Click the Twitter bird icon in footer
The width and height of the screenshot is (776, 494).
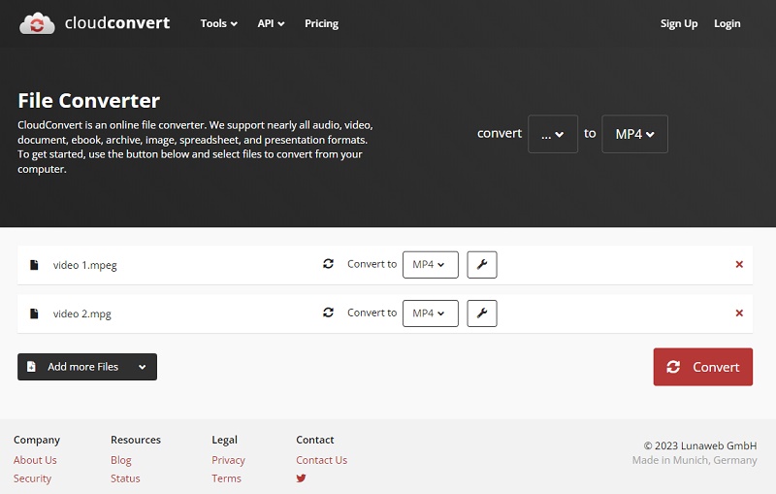pos(301,478)
